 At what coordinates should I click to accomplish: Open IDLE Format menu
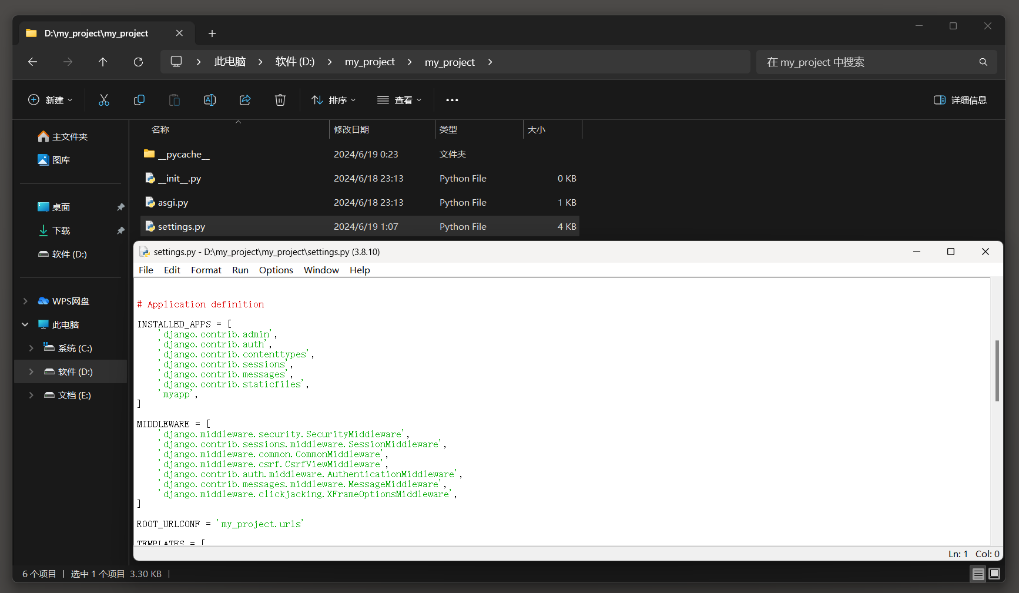point(206,270)
